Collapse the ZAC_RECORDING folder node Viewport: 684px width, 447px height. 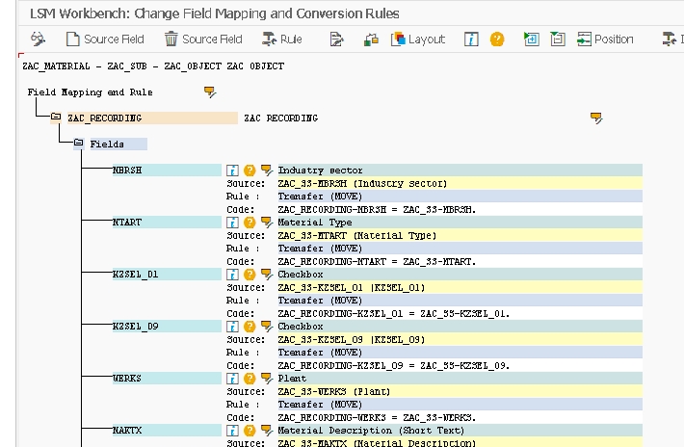pos(56,117)
